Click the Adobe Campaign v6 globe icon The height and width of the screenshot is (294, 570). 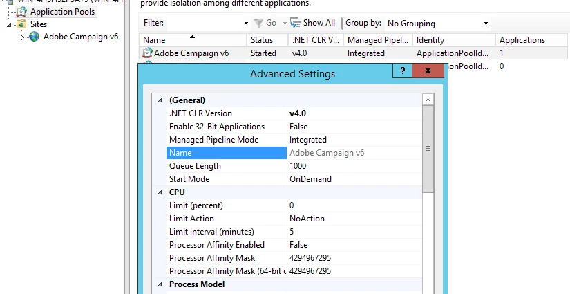pyautogui.click(x=34, y=37)
